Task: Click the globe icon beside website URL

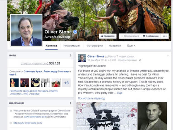Action: coord(11,123)
